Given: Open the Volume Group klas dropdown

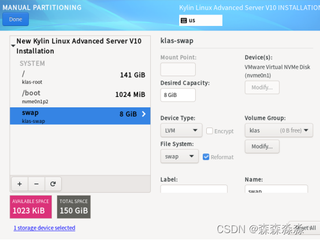Looking at the screenshot, I should click(279, 130).
